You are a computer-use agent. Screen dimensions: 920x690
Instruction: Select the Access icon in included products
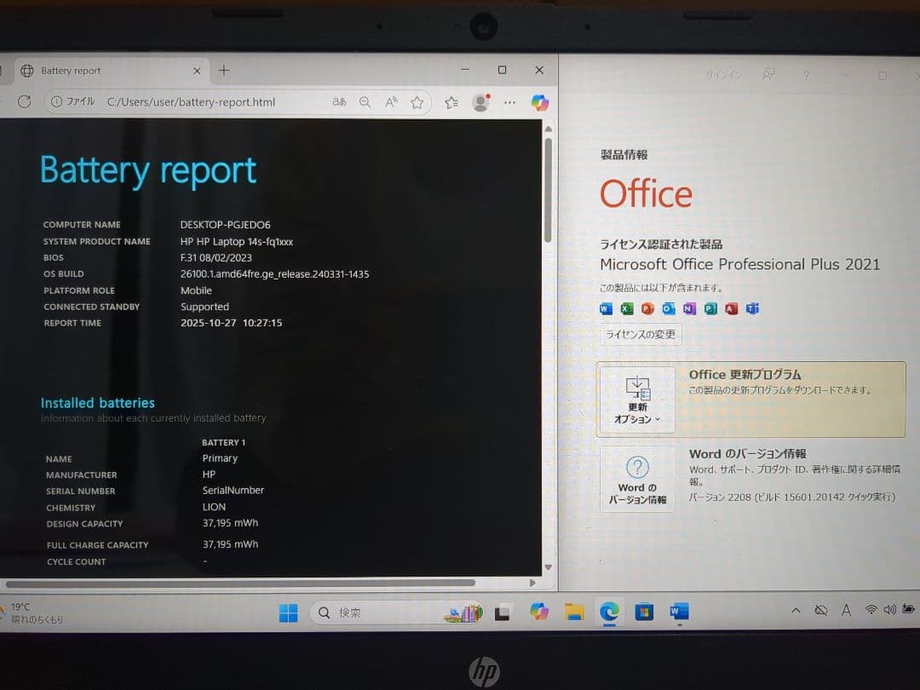pos(732,309)
